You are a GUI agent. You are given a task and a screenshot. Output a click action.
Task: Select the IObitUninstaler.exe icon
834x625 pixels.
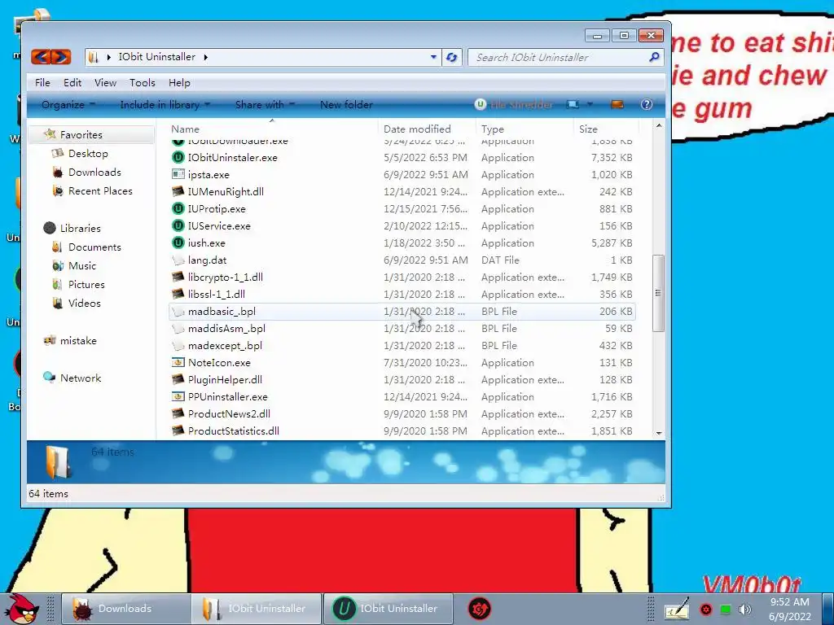pyautogui.click(x=178, y=157)
